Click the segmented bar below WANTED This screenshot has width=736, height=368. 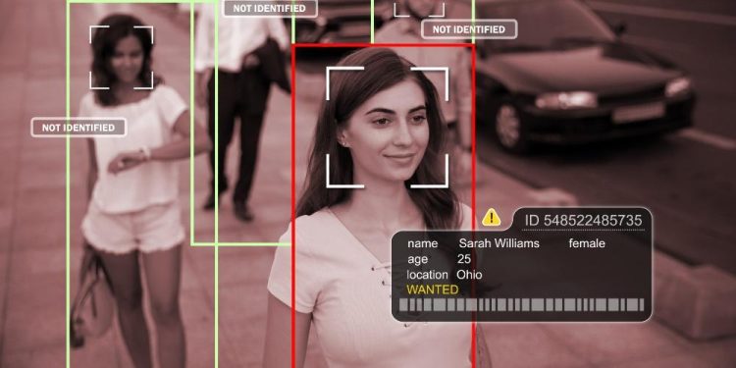tap(521, 305)
